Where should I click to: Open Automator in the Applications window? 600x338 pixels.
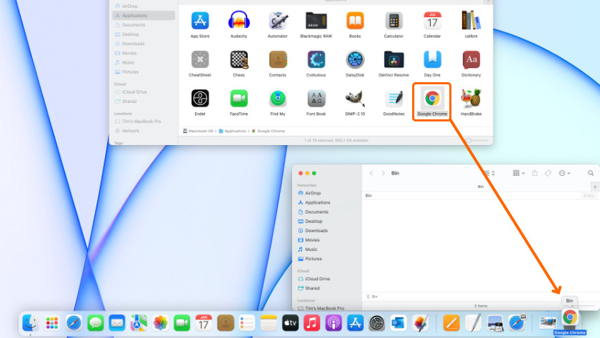278,21
